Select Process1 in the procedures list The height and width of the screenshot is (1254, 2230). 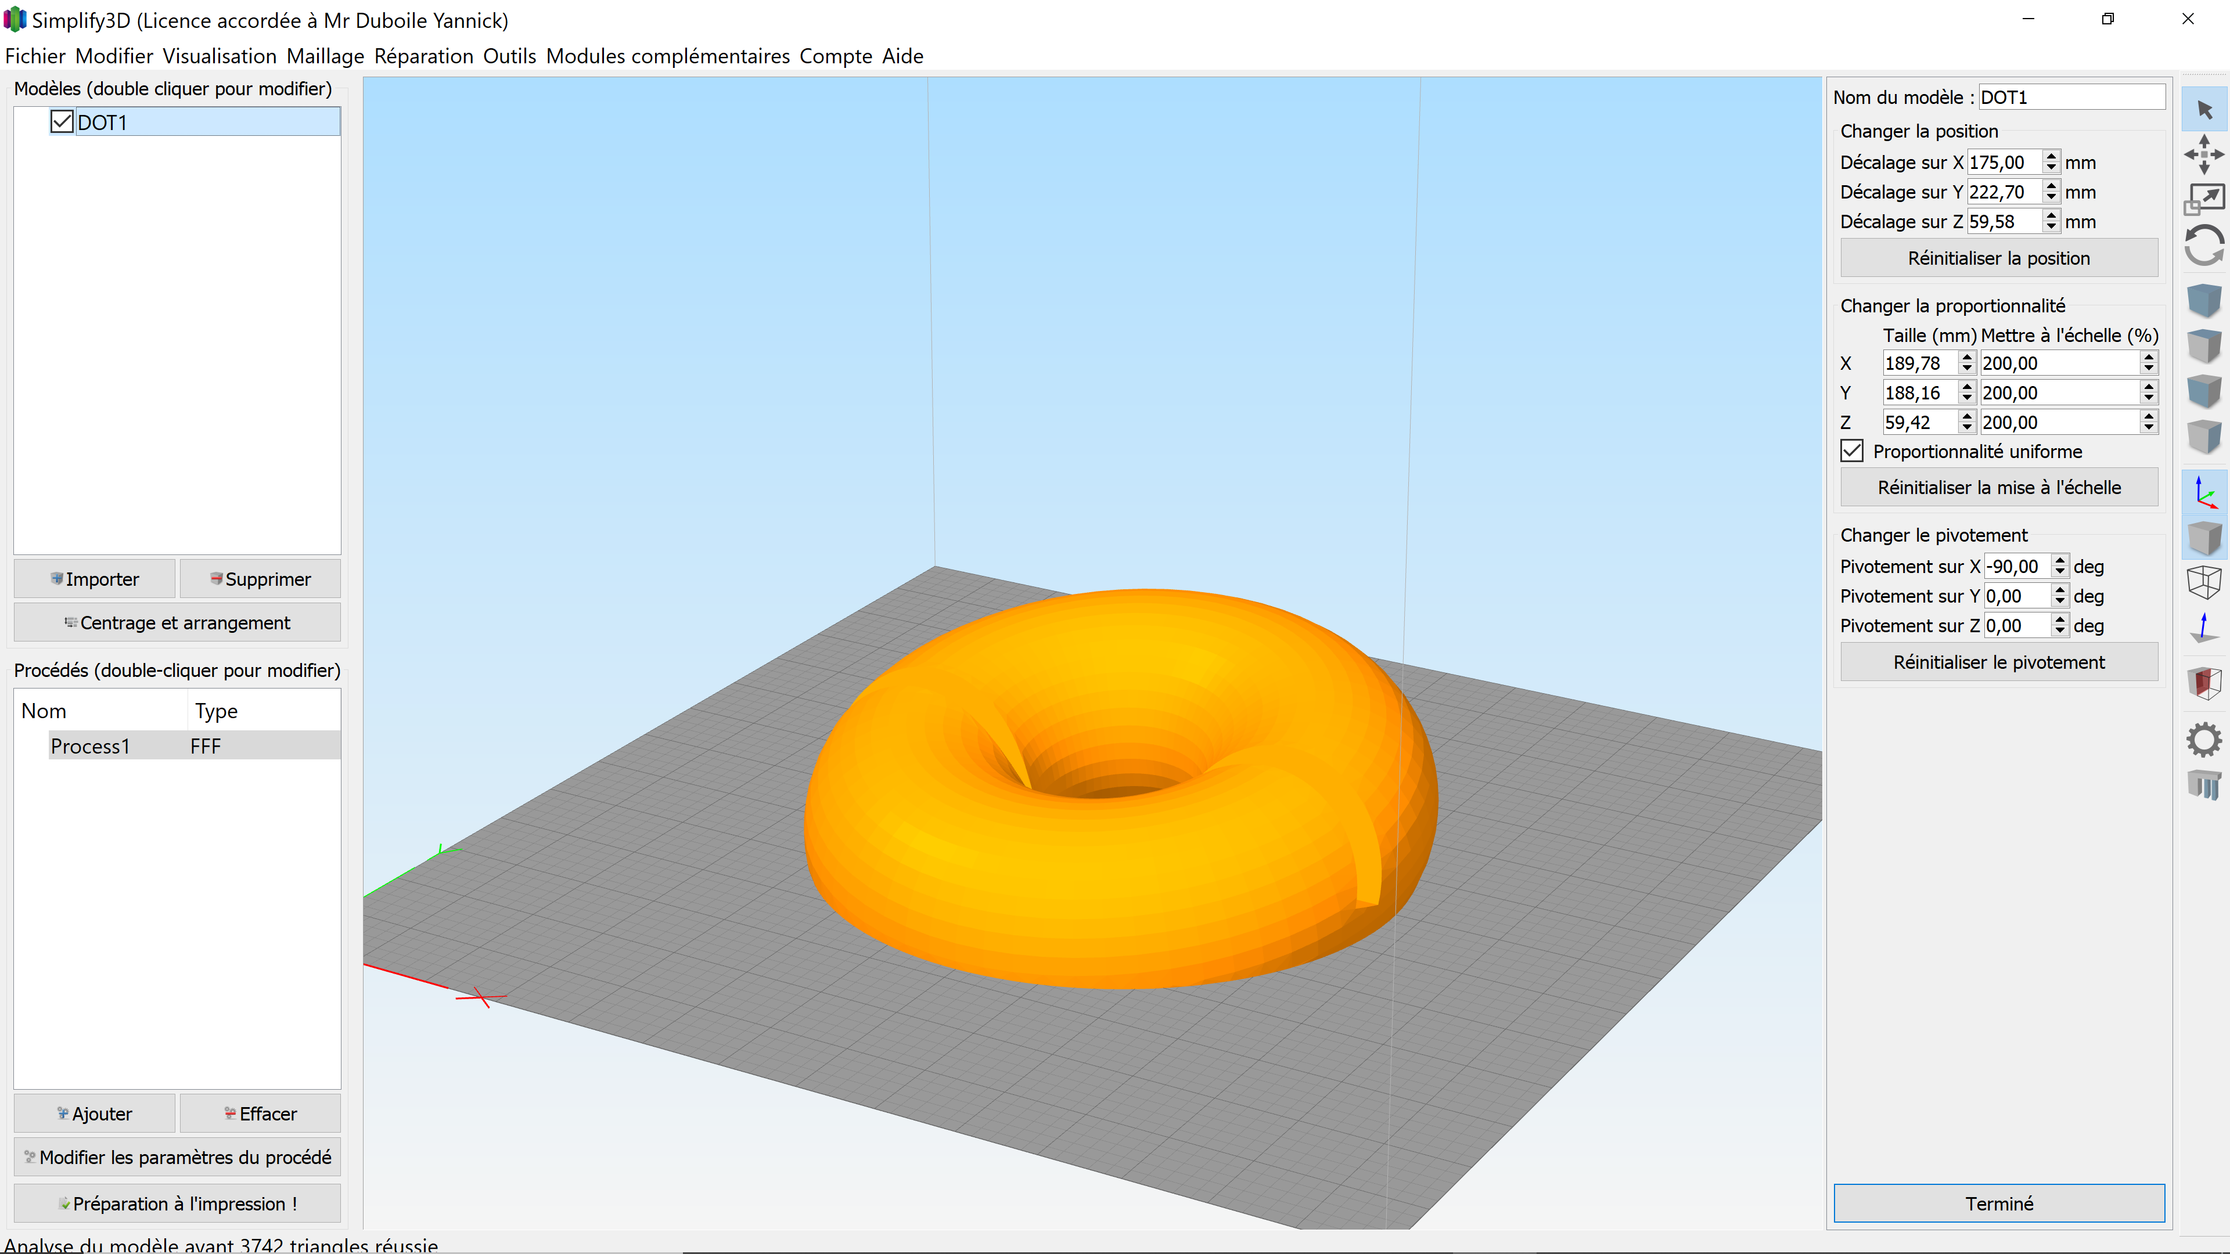click(90, 745)
